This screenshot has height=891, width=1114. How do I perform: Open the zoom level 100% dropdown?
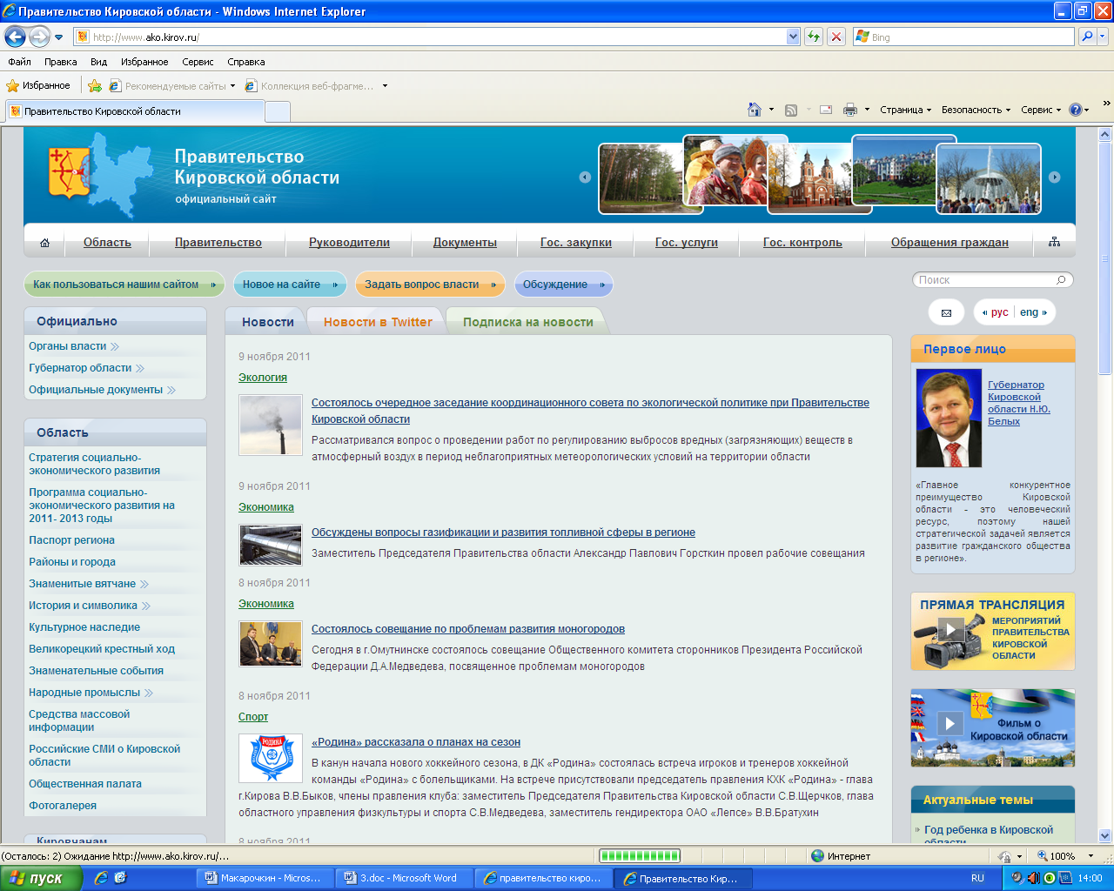(1091, 856)
